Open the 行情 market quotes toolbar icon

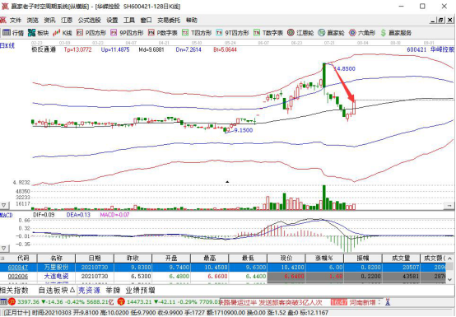tap(7, 33)
